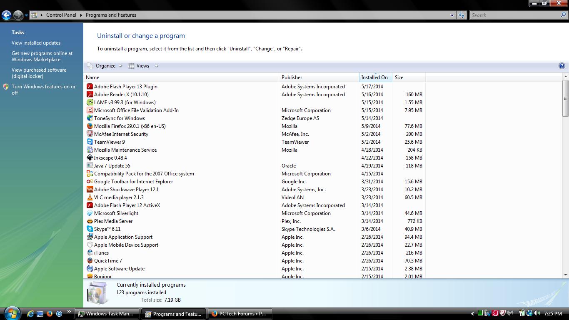Open the volume speaker tray icon
The height and width of the screenshot is (320, 569).
[537, 313]
